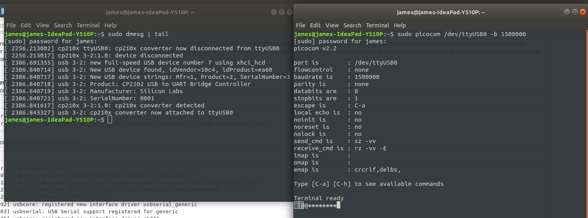Image resolution: width=588 pixels, height=218 pixels.
Task: Open Search menu in the picocom terminal window
Action: (352, 25)
